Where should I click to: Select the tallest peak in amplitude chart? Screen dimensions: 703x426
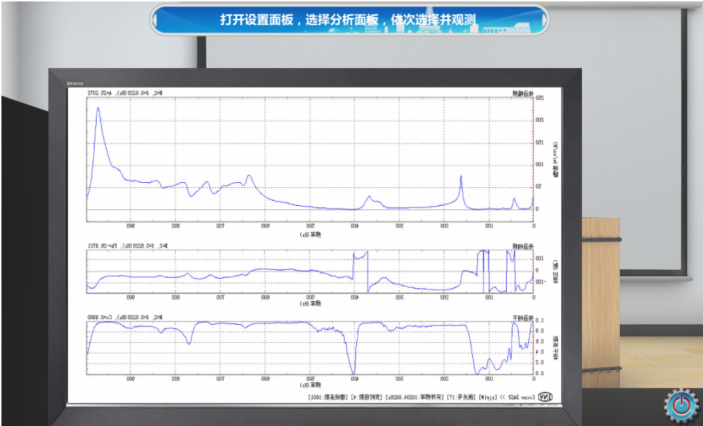pyautogui.click(x=98, y=109)
